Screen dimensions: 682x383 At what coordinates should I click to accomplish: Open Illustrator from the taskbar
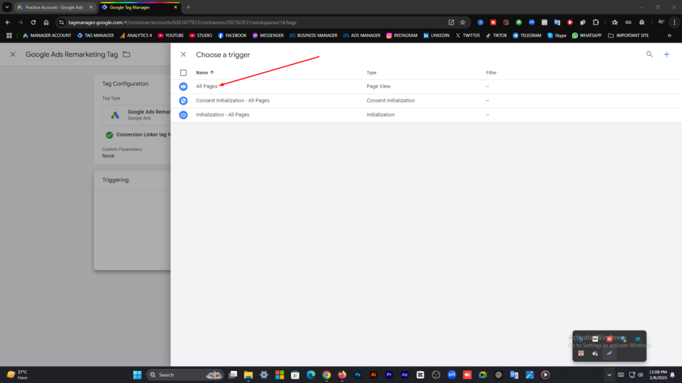373,375
